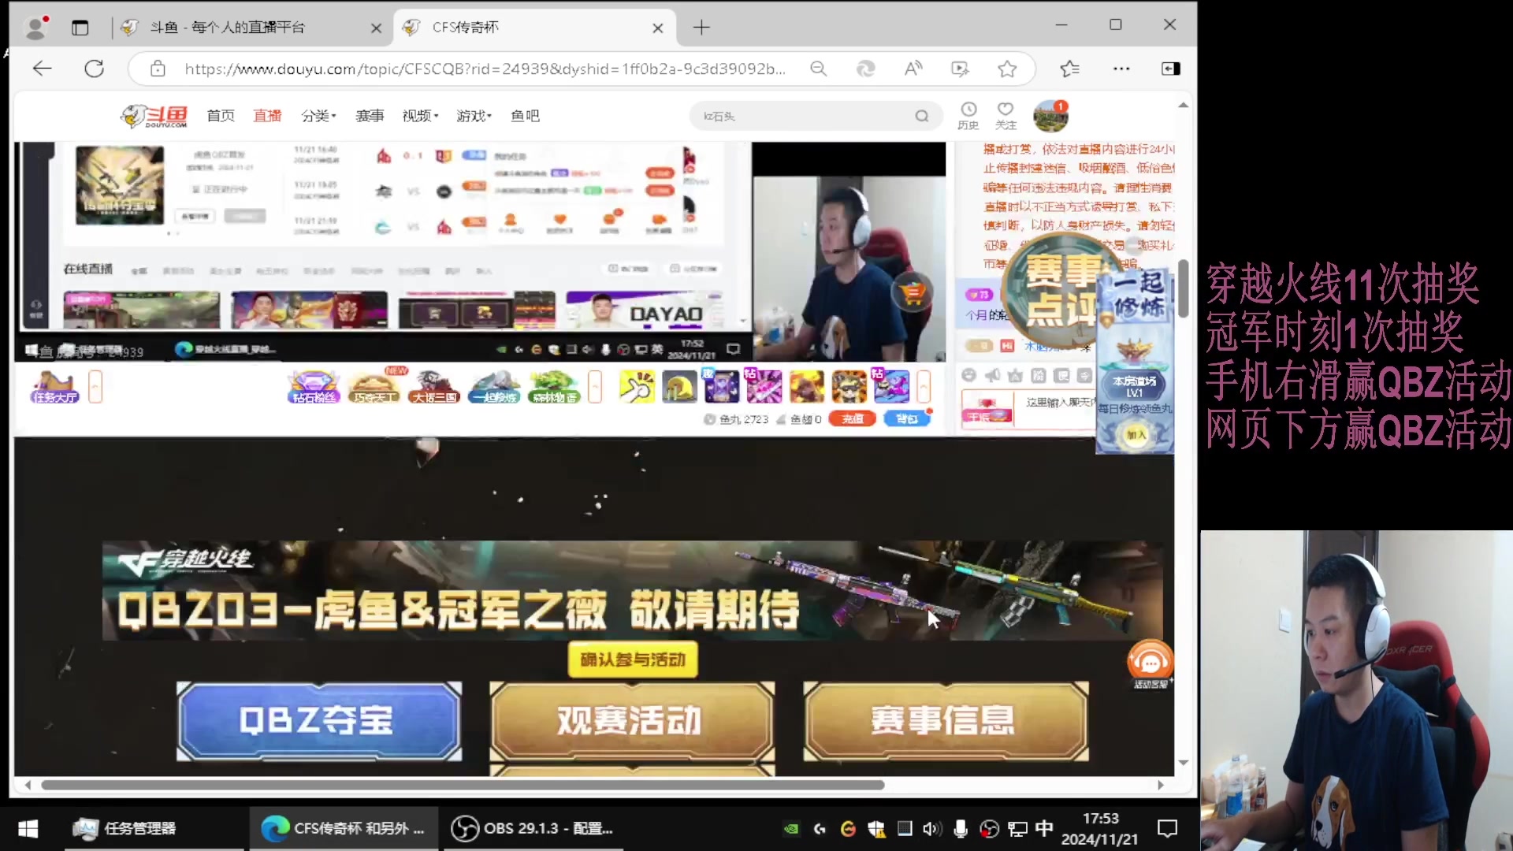This screenshot has width=1513, height=851.
Task: Open browser settings and more ellipsis
Action: point(1121,69)
